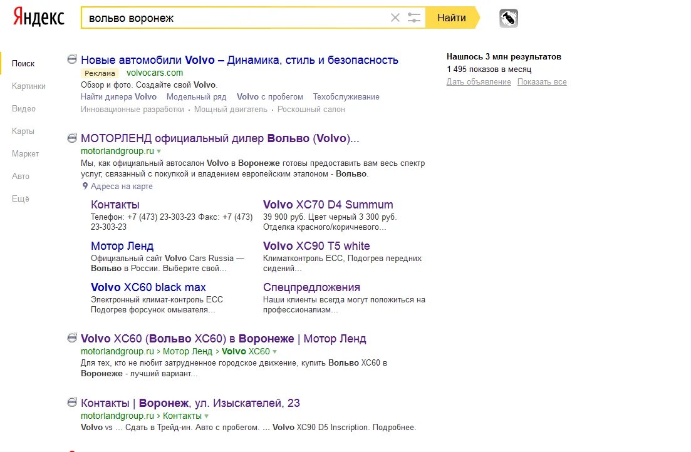This screenshot has height=452, width=691.
Task: Open Найти дилера Volvo sitelink
Action: 118,96
